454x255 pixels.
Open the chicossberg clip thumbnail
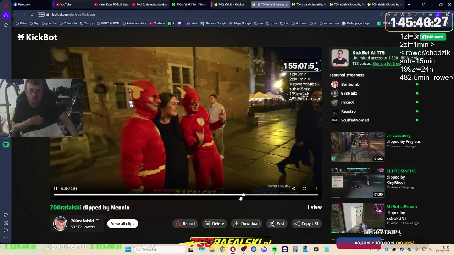tap(358, 147)
